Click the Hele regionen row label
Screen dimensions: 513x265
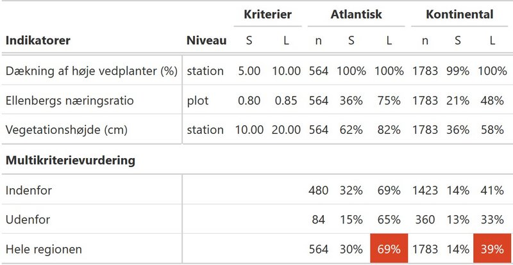[x=44, y=249]
